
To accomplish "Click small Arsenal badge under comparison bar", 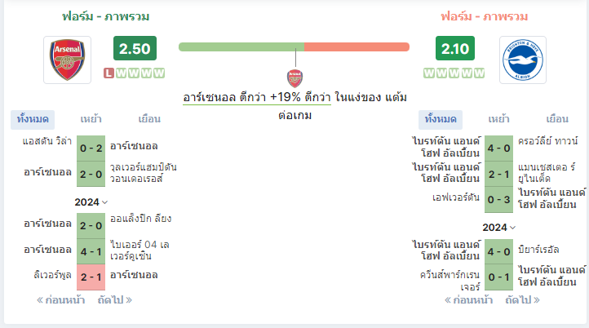I will tap(294, 78).
